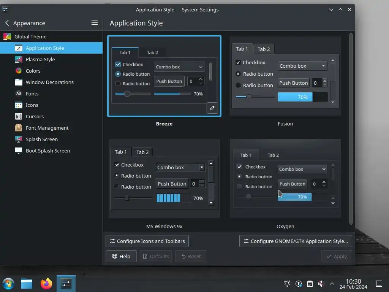This screenshot has width=389, height=292.
Task: Click the Breeze preview slider handle
Action: click(x=127, y=94)
